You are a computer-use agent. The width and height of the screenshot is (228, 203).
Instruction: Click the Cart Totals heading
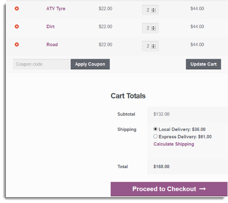(128, 96)
